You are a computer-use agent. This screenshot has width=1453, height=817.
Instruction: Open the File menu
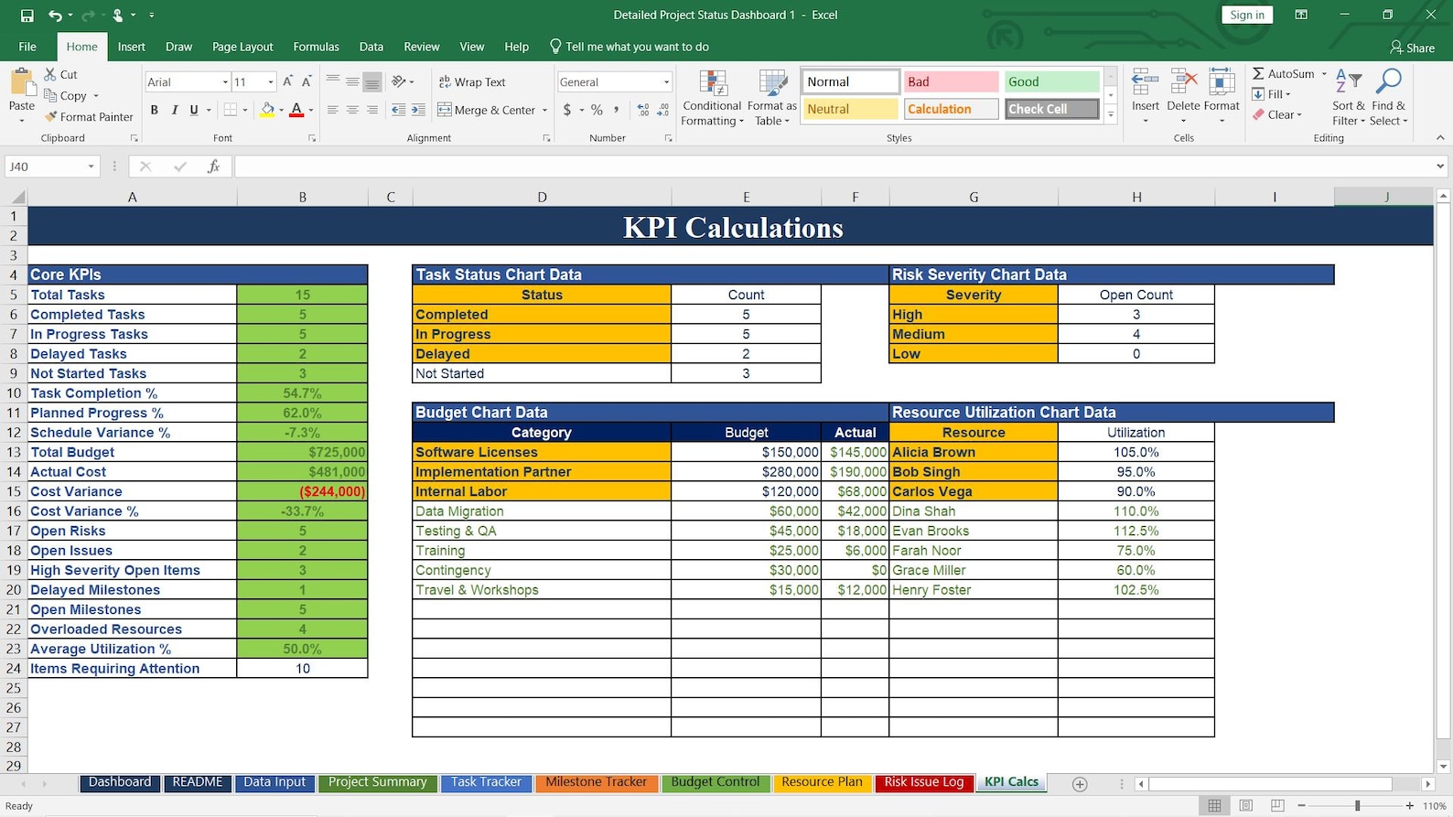(27, 47)
